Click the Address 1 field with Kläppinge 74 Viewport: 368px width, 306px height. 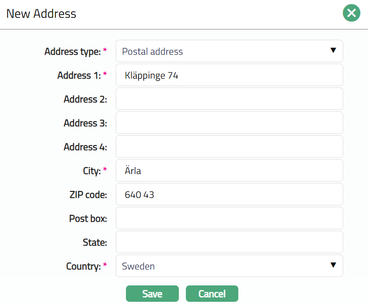point(229,75)
